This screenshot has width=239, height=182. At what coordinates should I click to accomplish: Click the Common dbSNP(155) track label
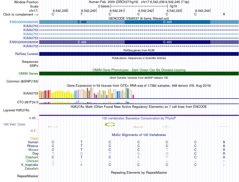click(22, 81)
